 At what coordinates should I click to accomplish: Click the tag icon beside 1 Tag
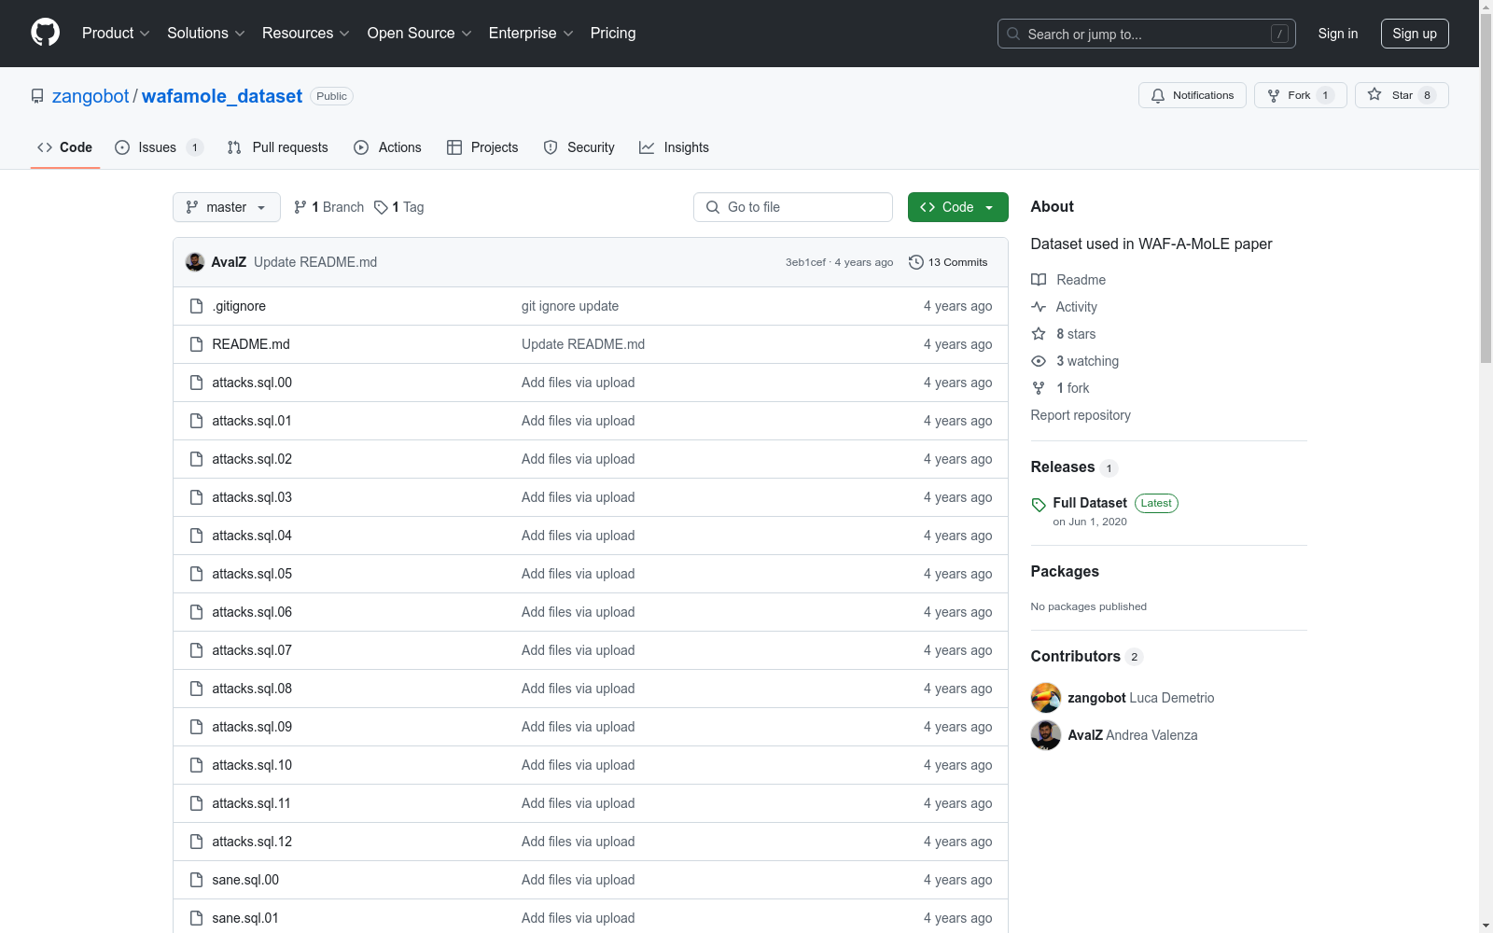[381, 207]
